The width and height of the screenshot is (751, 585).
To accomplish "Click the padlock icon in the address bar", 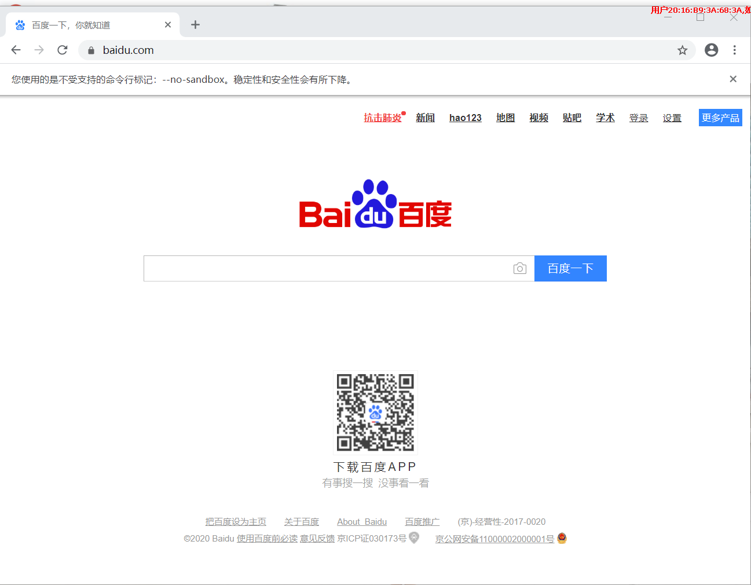I will coord(90,50).
